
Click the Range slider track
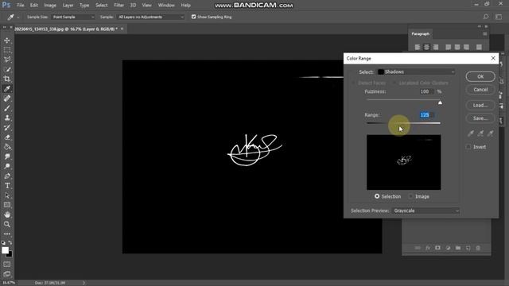point(403,123)
